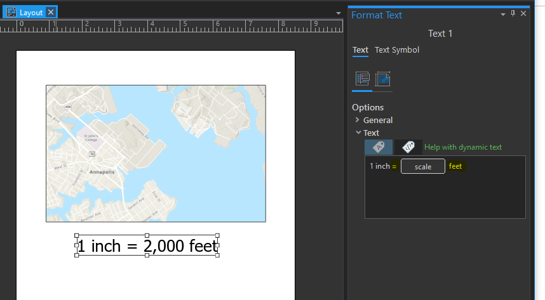Switch to the Text Symbol tab

pyautogui.click(x=397, y=50)
